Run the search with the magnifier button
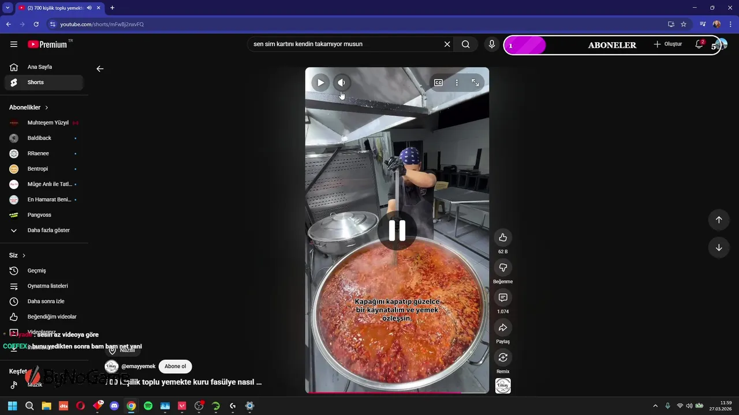739x415 pixels. point(466,44)
